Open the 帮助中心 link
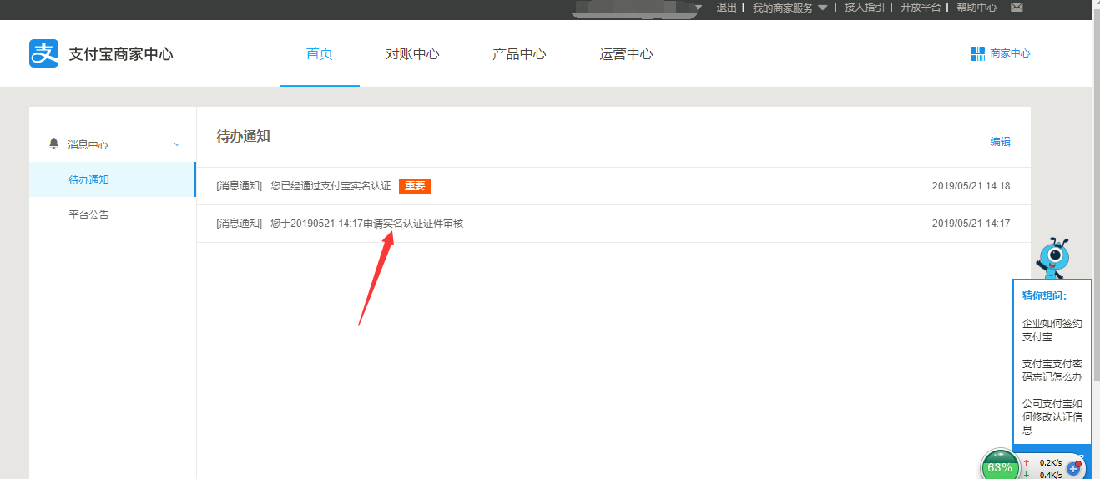Screen dimensions: 1100x479 tap(976, 8)
